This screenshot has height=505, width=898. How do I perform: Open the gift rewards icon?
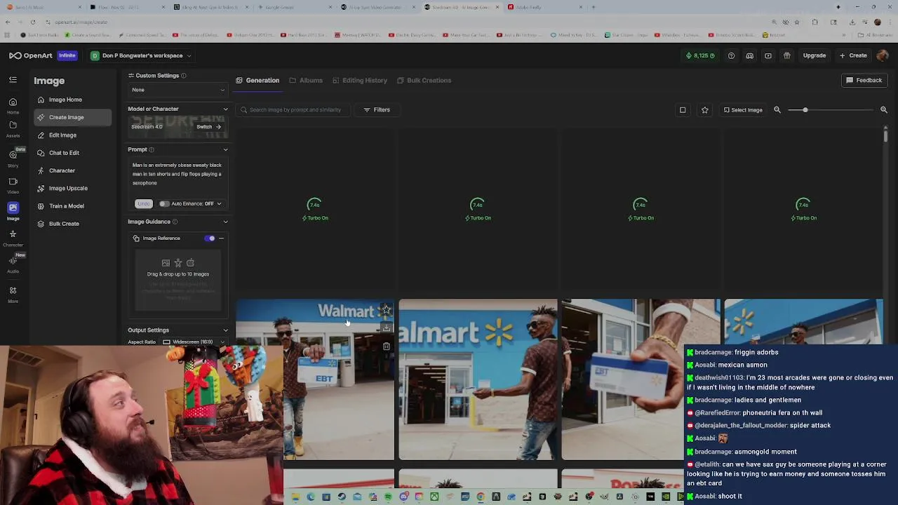786,55
